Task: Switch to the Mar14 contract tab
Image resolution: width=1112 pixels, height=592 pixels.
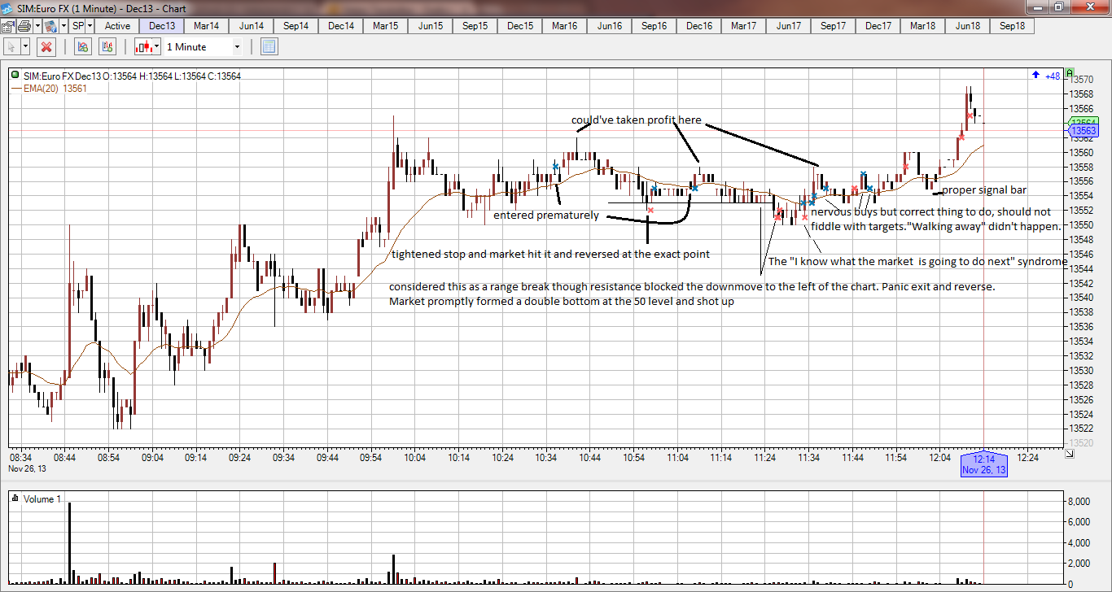Action: [x=207, y=26]
